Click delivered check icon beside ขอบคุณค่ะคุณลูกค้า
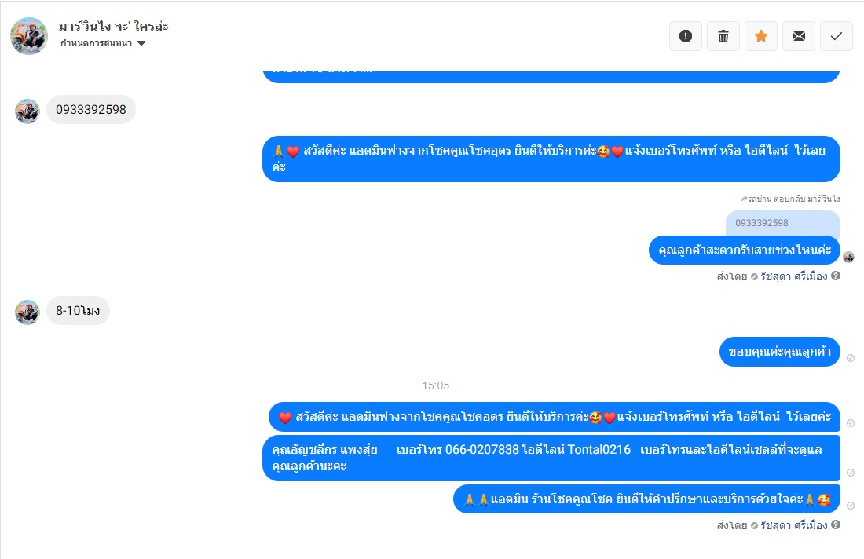Image resolution: width=864 pixels, height=559 pixels. pyautogui.click(x=851, y=358)
